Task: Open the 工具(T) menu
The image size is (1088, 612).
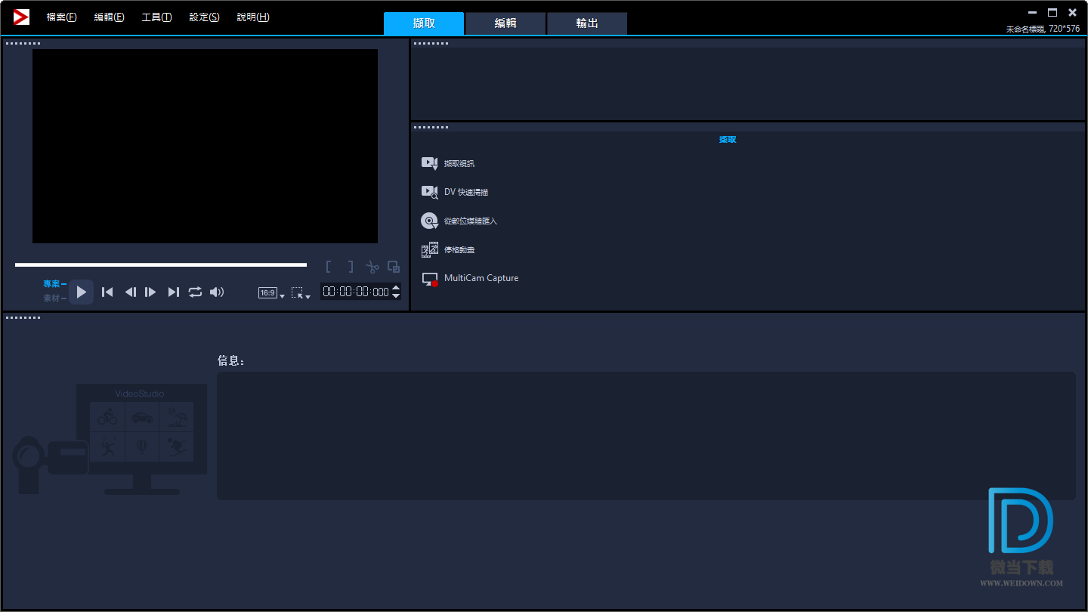Action: [156, 17]
